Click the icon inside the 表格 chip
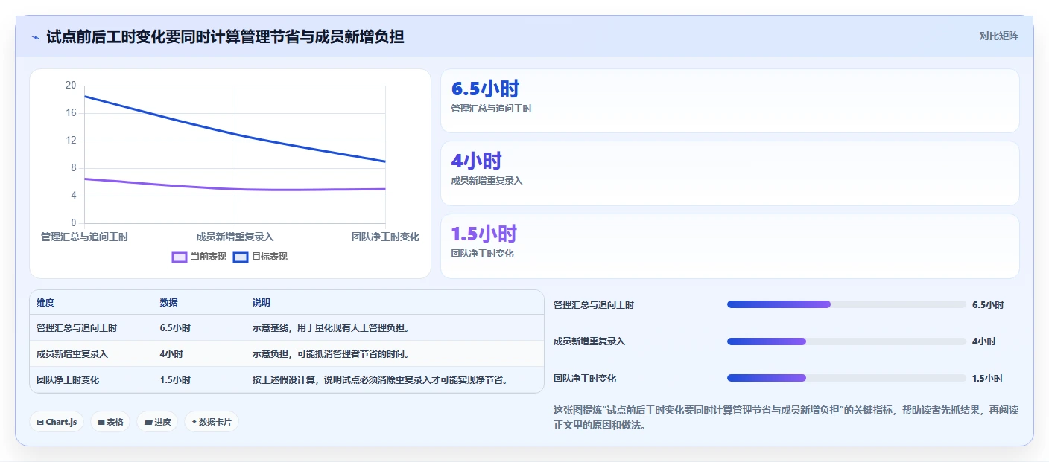The image size is (1049, 462). 101,422
